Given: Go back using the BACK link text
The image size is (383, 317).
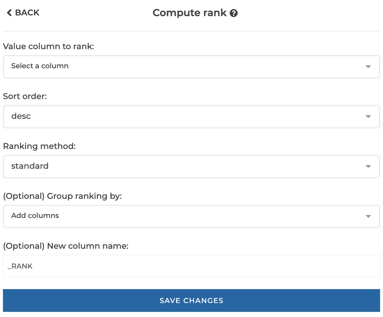Looking at the screenshot, I should [x=27, y=13].
